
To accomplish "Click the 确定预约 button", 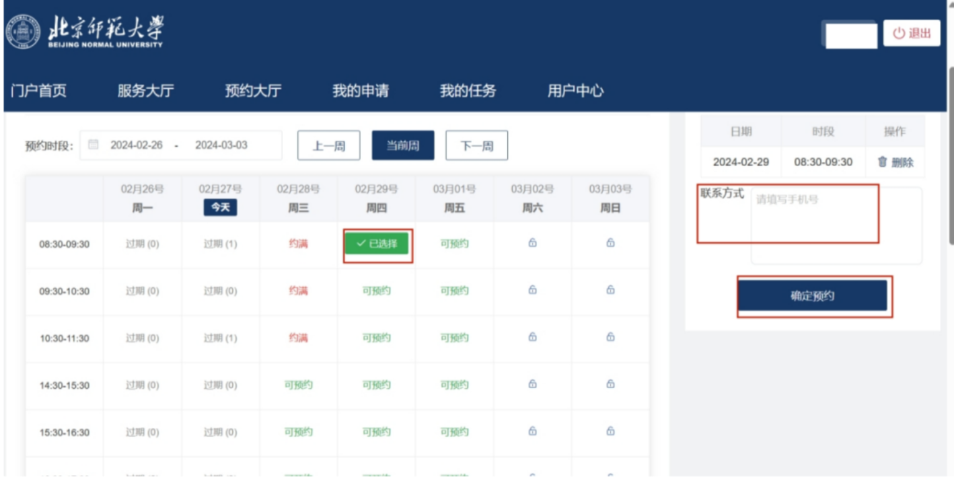I will pyautogui.click(x=813, y=296).
